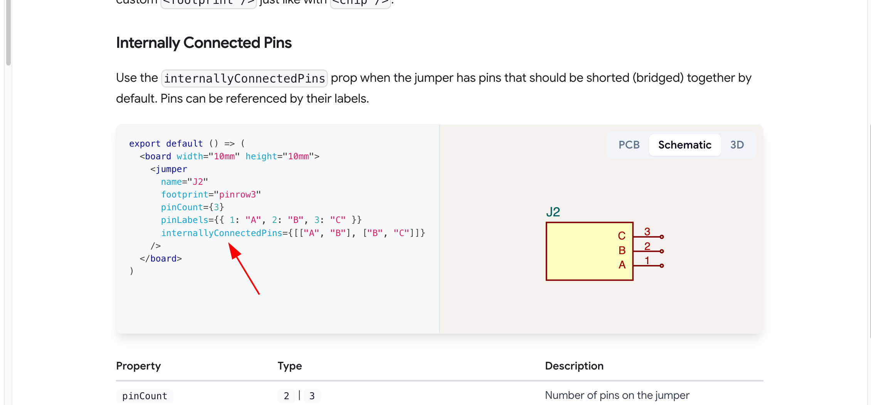The image size is (871, 405).
Task: Open the 3D view tab
Action: click(x=737, y=145)
